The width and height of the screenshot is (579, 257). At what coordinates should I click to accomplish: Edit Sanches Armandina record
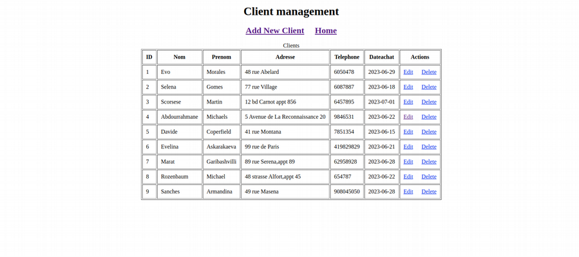[408, 191]
